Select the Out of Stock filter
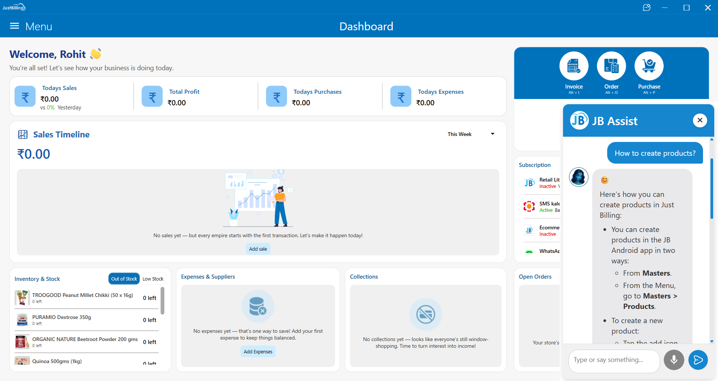 [124, 279]
